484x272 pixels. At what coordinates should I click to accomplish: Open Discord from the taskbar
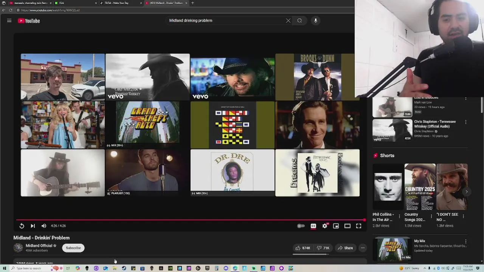coord(226,268)
